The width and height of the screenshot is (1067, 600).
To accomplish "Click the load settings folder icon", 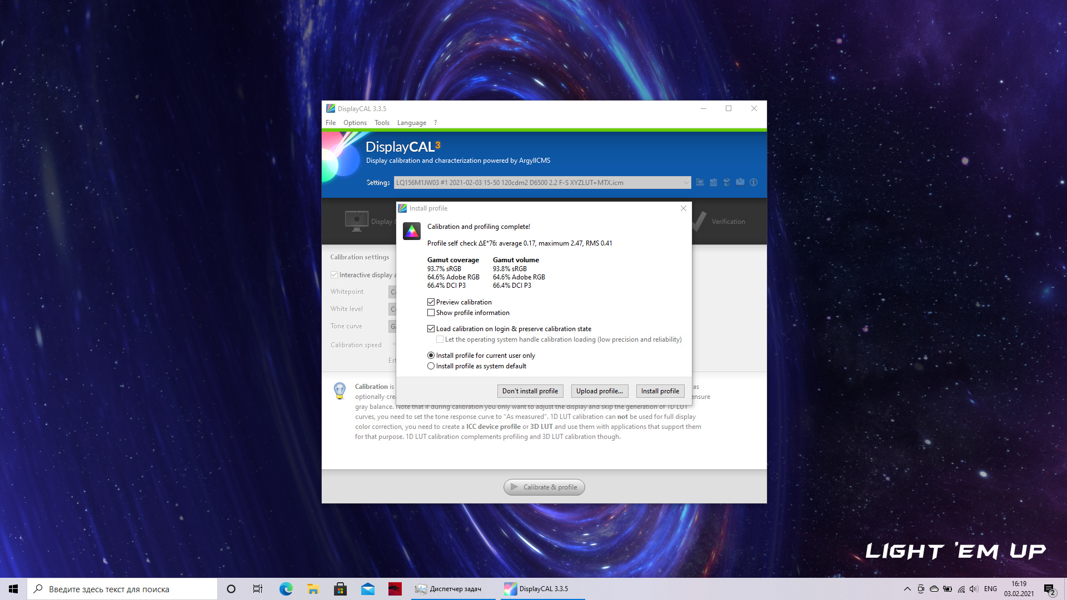I will [x=700, y=182].
